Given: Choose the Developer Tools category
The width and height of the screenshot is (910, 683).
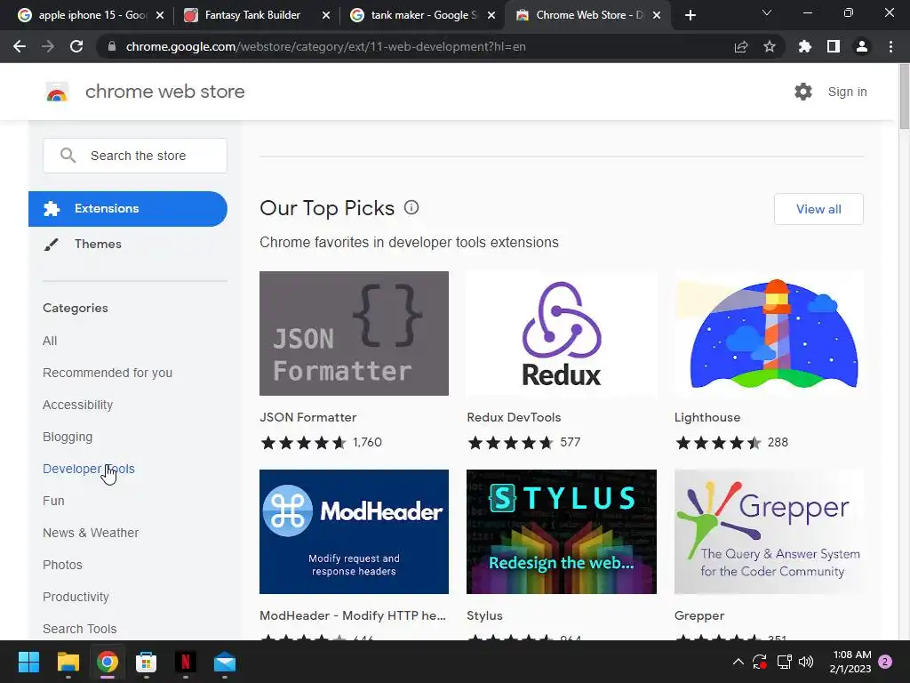Looking at the screenshot, I should (x=88, y=469).
